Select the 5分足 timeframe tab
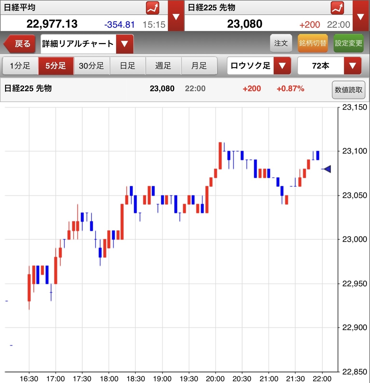The height and width of the screenshot is (383, 370). [56, 66]
